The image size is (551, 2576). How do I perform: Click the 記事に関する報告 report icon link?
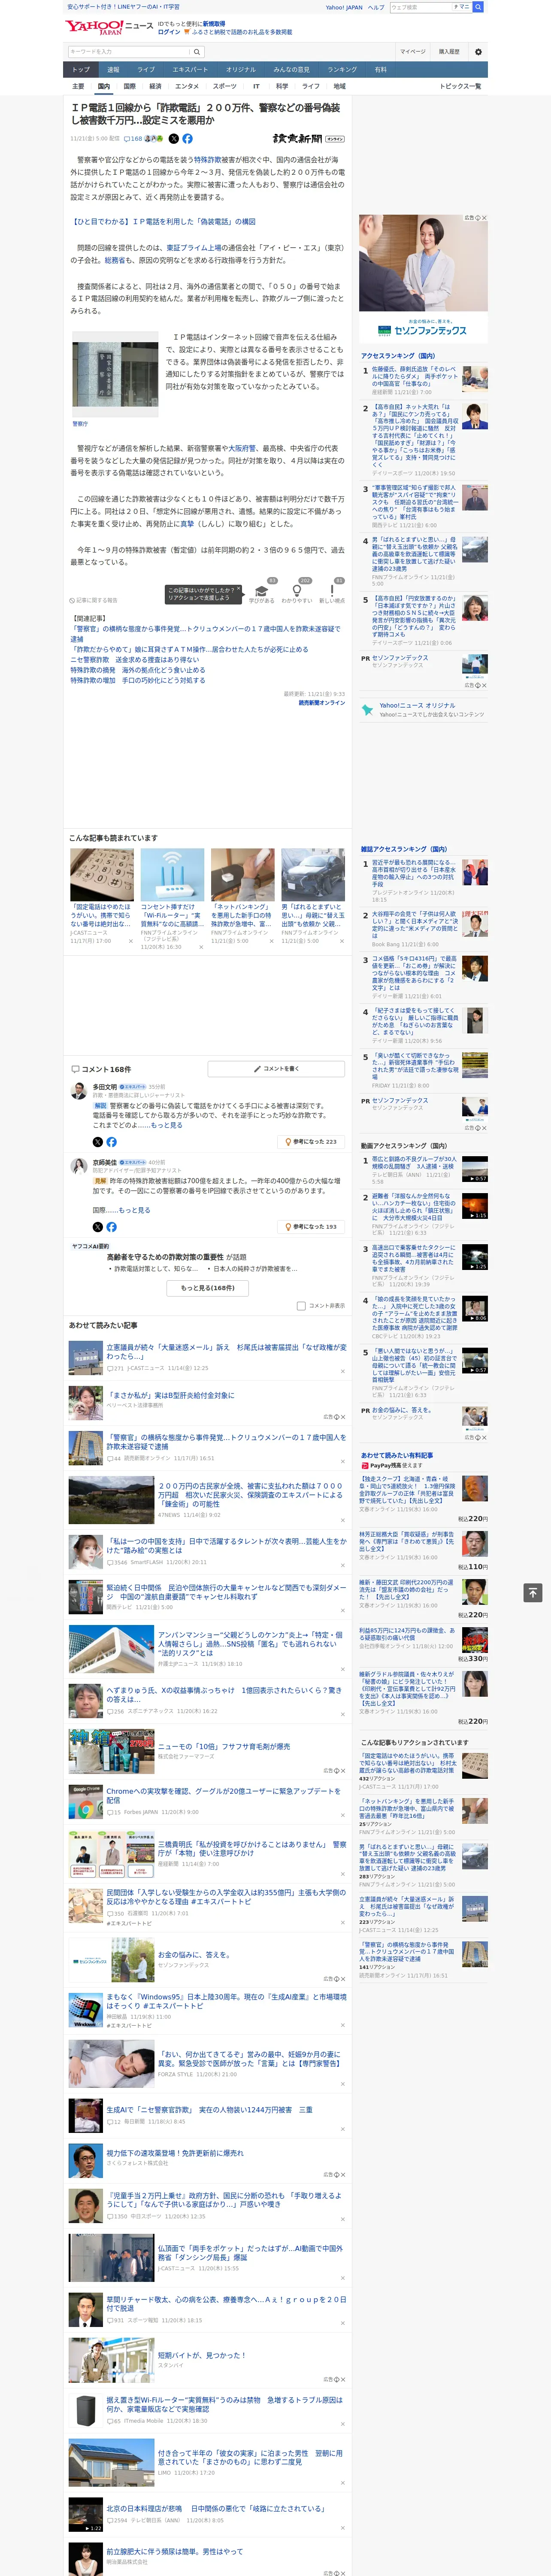tap(94, 600)
